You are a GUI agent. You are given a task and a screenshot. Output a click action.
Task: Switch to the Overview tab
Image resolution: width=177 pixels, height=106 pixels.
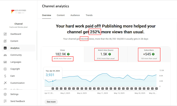click(47, 15)
